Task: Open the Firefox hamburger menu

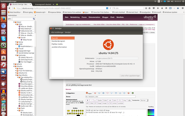Action: point(182,8)
